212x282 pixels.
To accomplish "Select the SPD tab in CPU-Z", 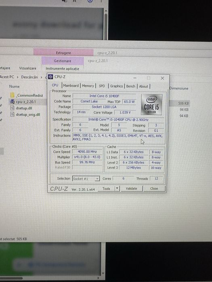I will [102, 86].
